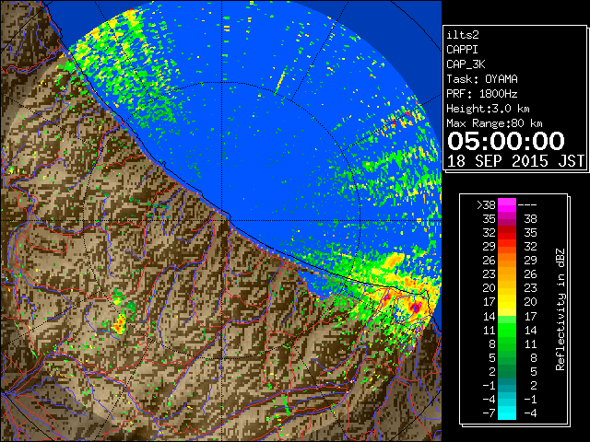Pick the orange 26–29 dBZ legend swatch

(507, 261)
